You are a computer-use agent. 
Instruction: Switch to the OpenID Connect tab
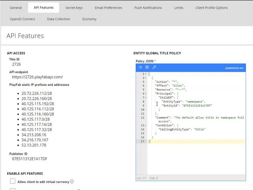(22, 19)
